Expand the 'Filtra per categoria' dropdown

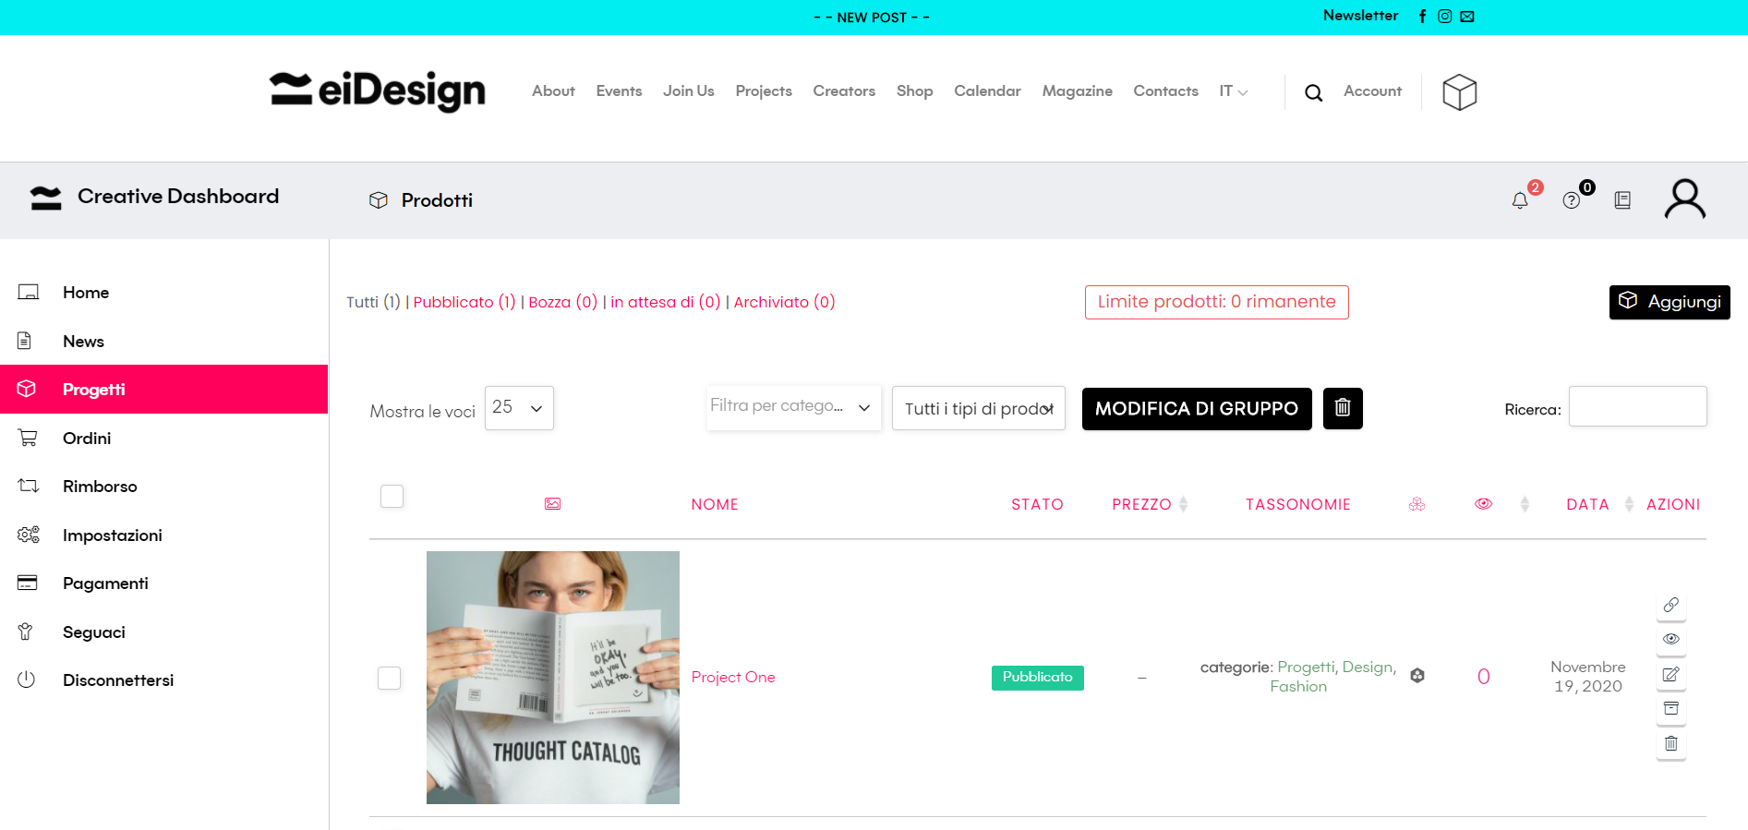(793, 407)
